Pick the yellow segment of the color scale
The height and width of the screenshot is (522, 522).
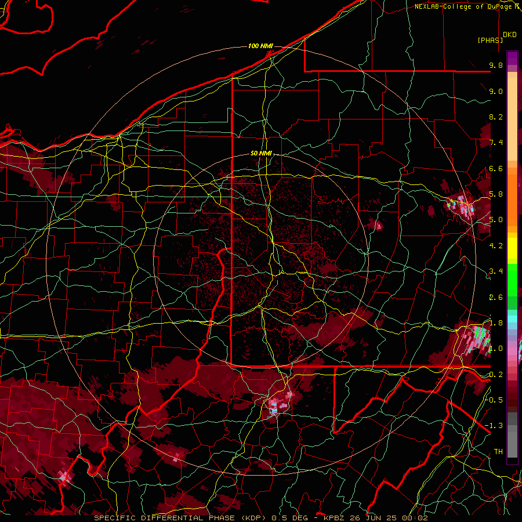[x=512, y=248]
